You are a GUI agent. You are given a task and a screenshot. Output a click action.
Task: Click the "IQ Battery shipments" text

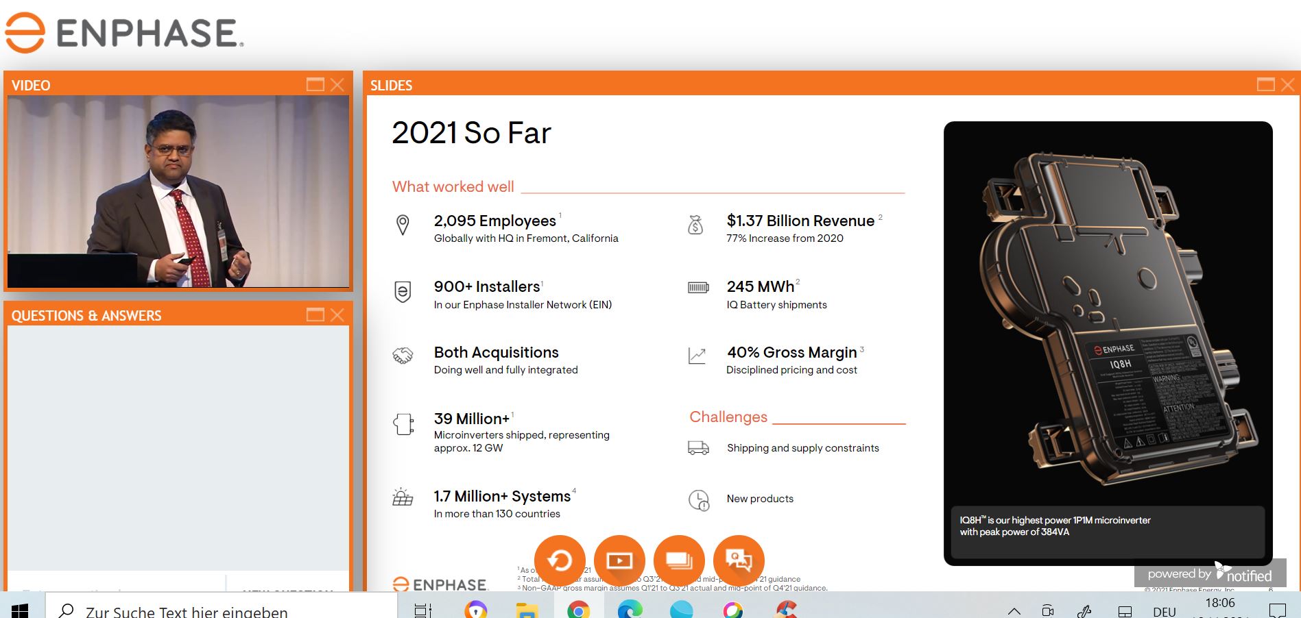[x=777, y=305]
